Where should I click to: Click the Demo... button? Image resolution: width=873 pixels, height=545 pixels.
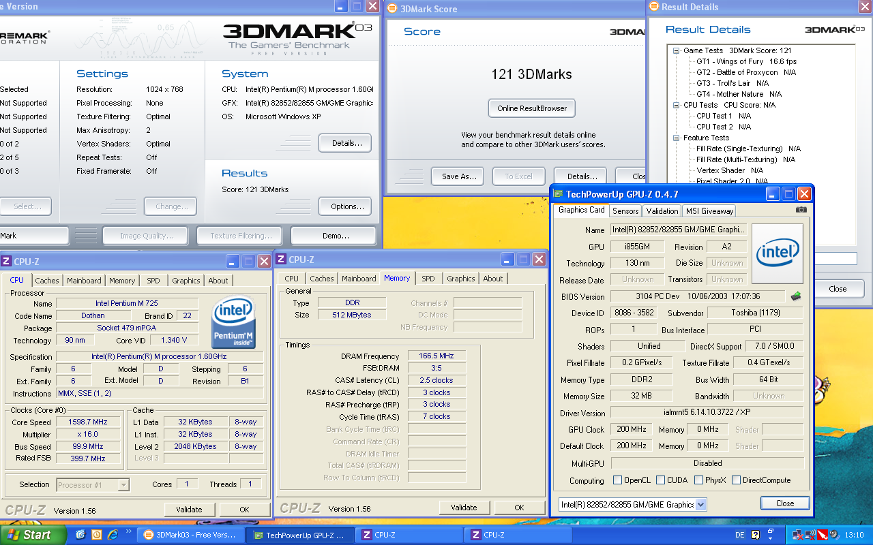334,236
